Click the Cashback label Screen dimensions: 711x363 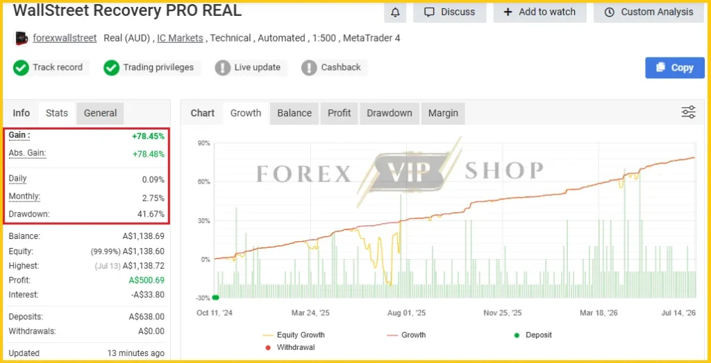point(341,67)
